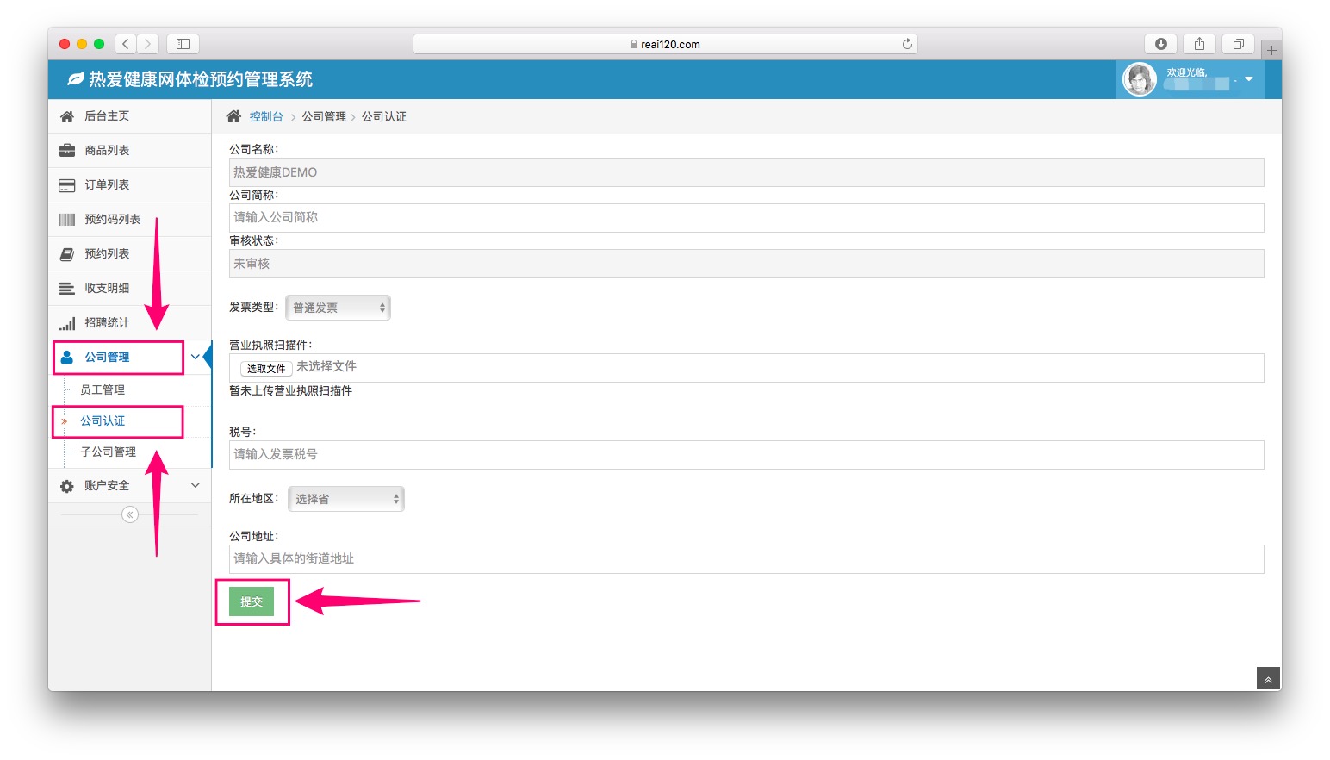Viewport: 1330px width, 760px height.
Task: Open the 发票类型 dropdown
Action: (338, 308)
